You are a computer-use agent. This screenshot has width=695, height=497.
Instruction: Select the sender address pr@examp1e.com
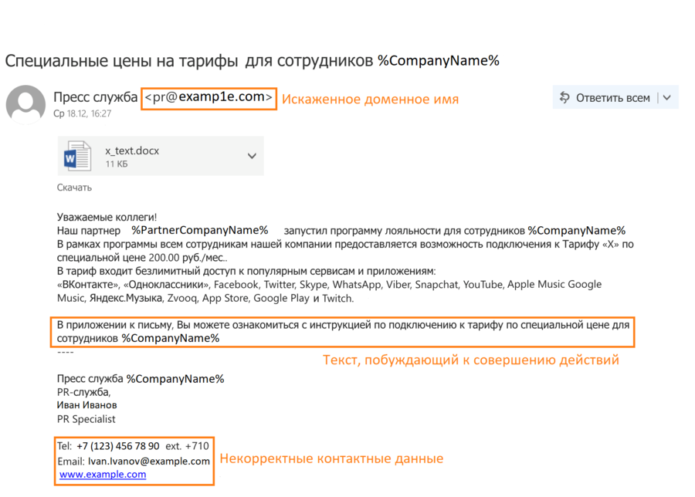click(x=208, y=97)
